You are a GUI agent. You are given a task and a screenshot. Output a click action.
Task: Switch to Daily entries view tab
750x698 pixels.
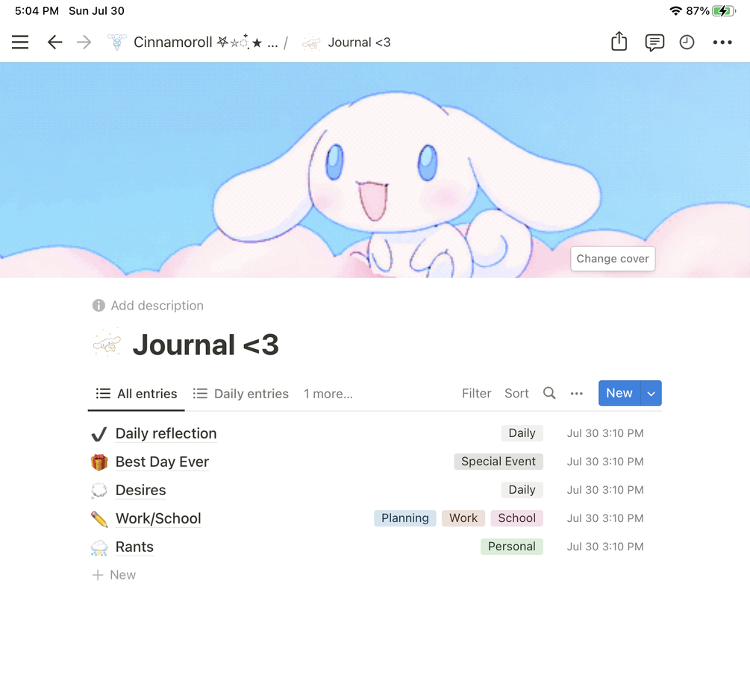[240, 394]
